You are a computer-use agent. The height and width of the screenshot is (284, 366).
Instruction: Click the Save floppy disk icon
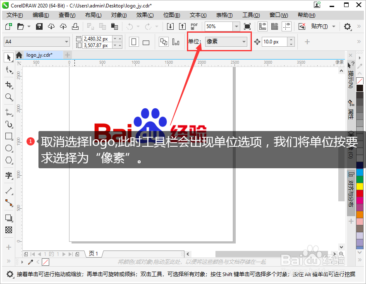point(39,26)
